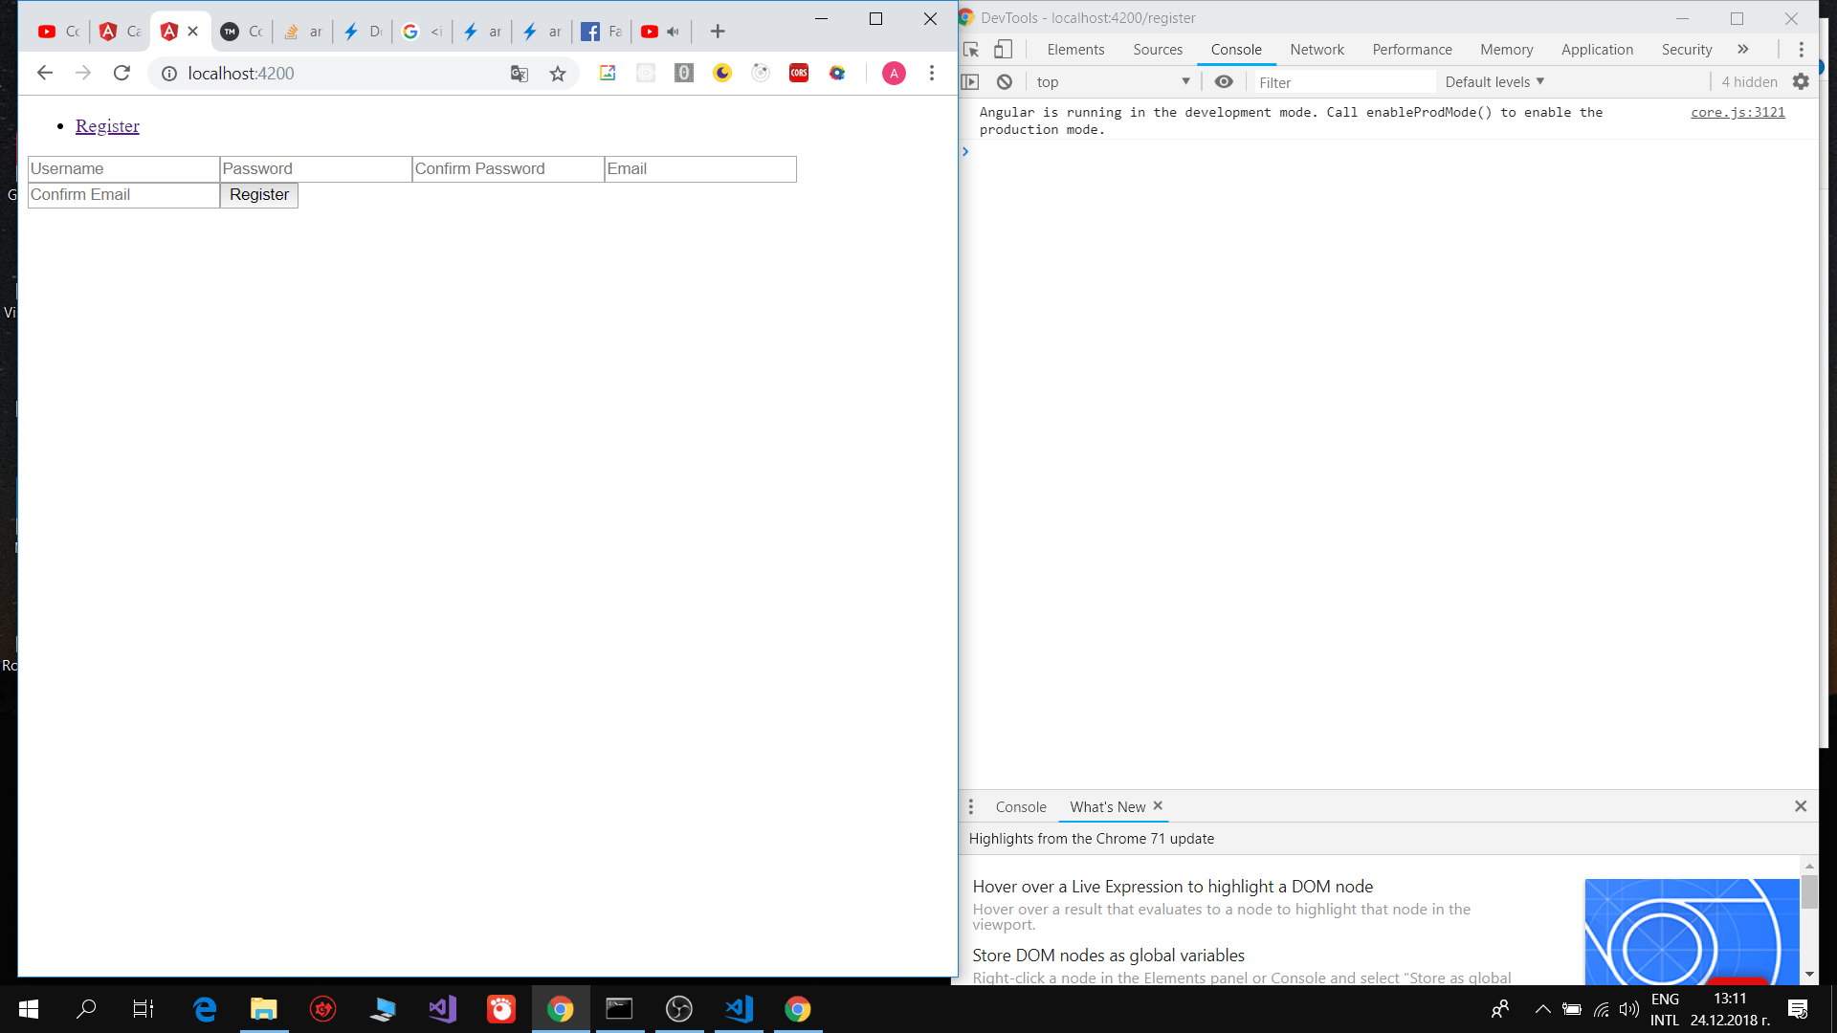This screenshot has height=1033, width=1837.
Task: Toggle the console sidebar panel icon
Action: [970, 82]
